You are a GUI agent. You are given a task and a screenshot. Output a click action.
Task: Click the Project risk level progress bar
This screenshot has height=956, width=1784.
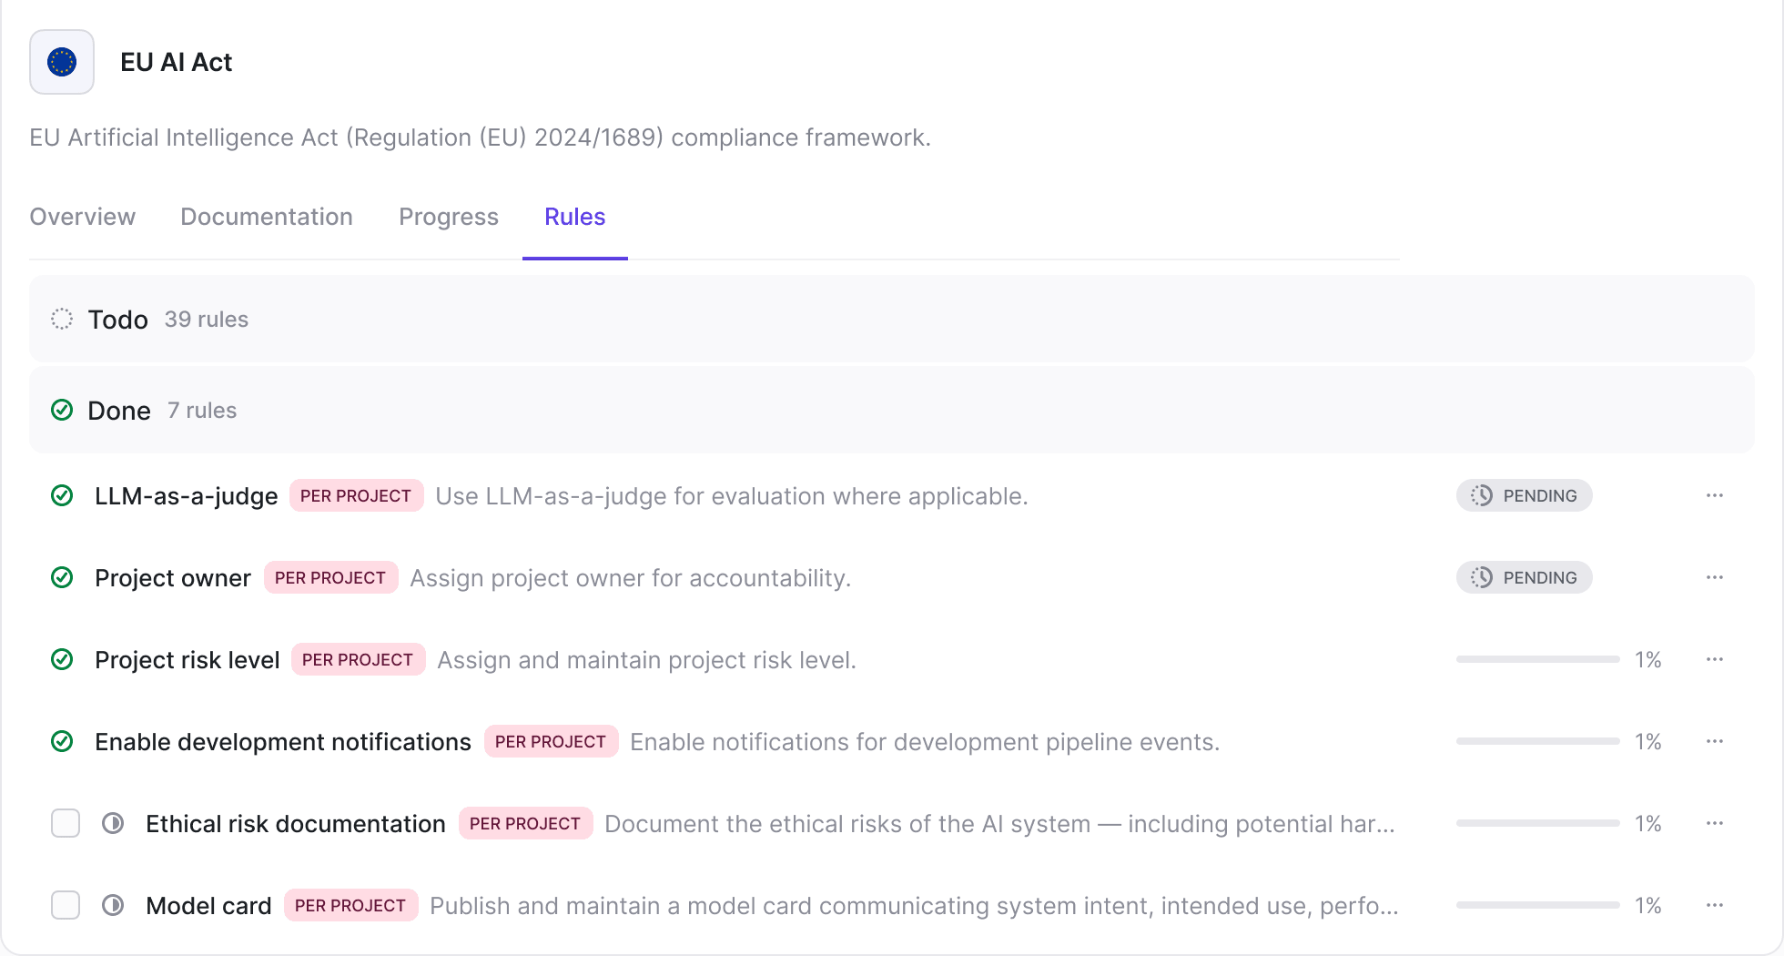point(1538,659)
